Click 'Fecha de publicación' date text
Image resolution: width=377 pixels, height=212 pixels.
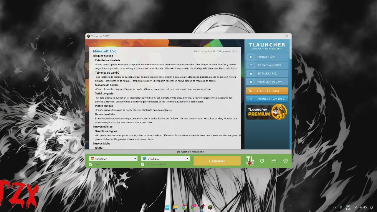tap(215, 51)
